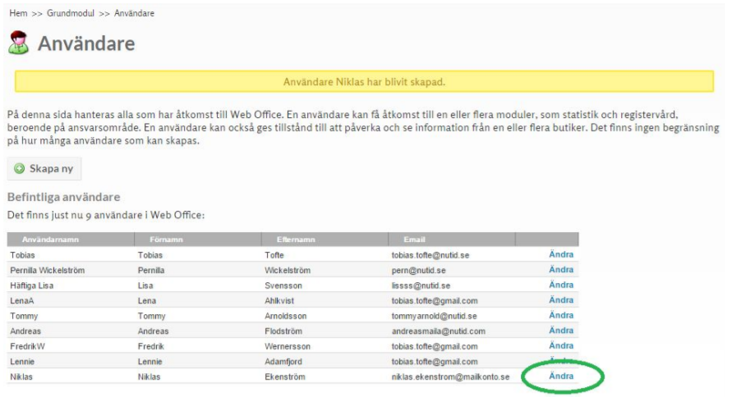Click the user avatar icon beside Användare heading
The height and width of the screenshot is (397, 732).
[18, 43]
